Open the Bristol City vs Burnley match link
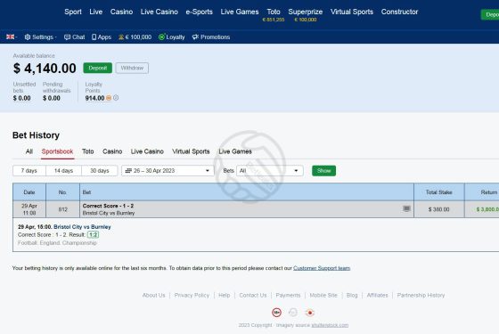Screen dimensions: 499x334 82,227
